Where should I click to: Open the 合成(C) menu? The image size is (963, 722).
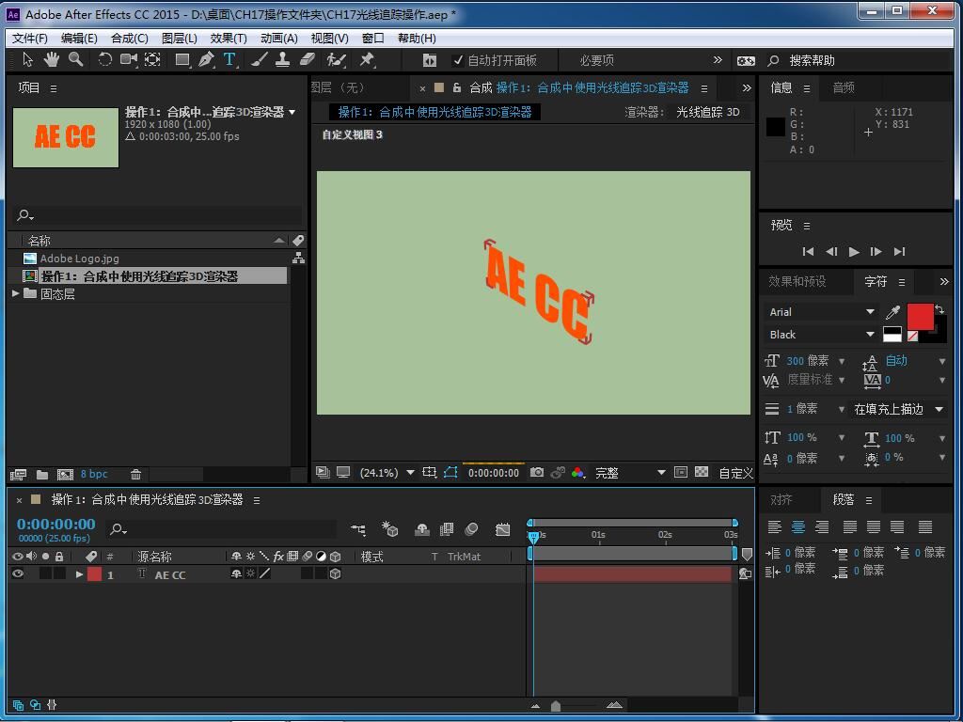click(x=129, y=38)
